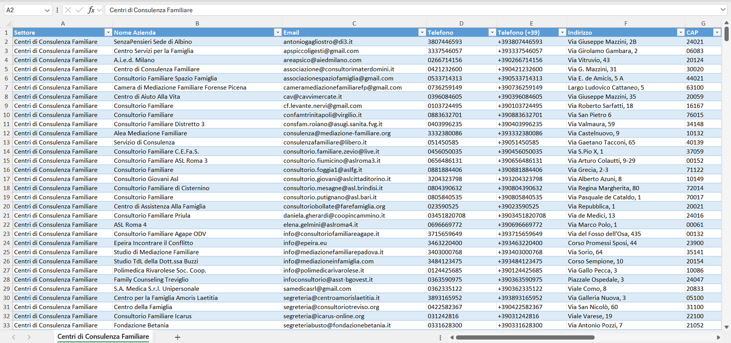Open the CAP column filter dropdown
Viewport: 731px width, 343px height.
pos(716,32)
